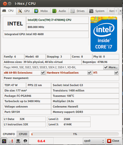Toggle the x86 64-Bit Extensions checkbox

coord(43,73)
